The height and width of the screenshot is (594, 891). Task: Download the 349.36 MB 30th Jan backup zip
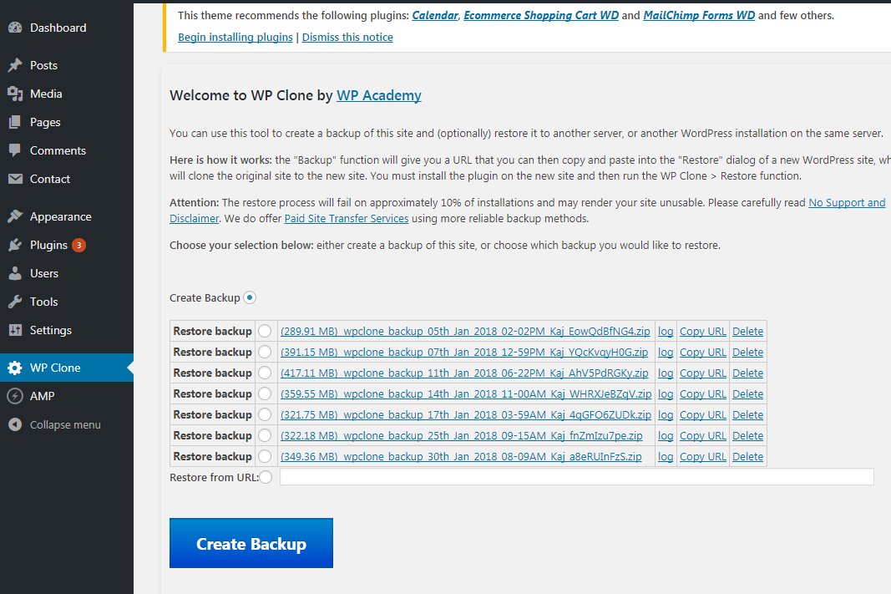(461, 456)
